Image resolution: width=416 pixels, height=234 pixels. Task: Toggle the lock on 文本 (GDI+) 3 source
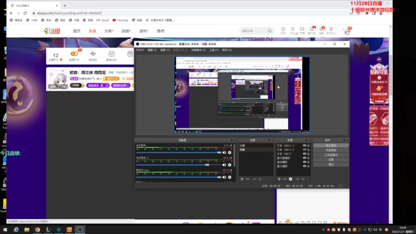pos(308,146)
